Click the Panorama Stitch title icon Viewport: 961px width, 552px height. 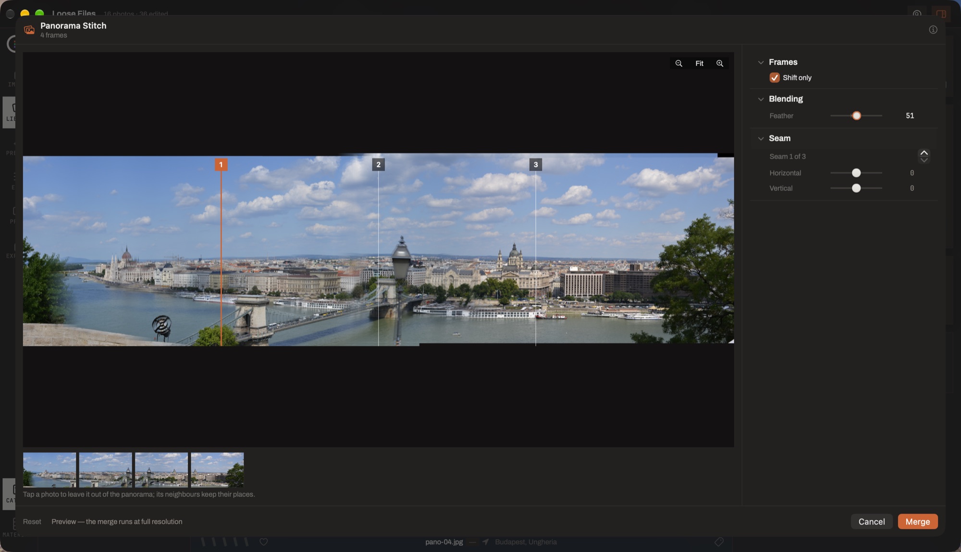pyautogui.click(x=29, y=30)
